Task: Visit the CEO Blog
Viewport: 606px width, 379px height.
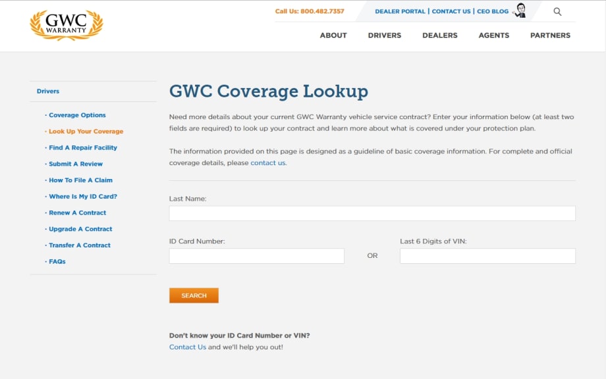Action: pos(491,11)
